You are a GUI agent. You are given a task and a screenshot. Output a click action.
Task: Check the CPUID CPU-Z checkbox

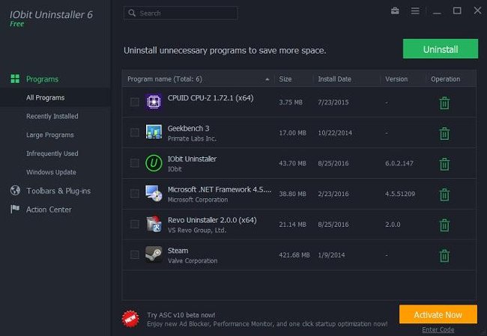point(134,102)
